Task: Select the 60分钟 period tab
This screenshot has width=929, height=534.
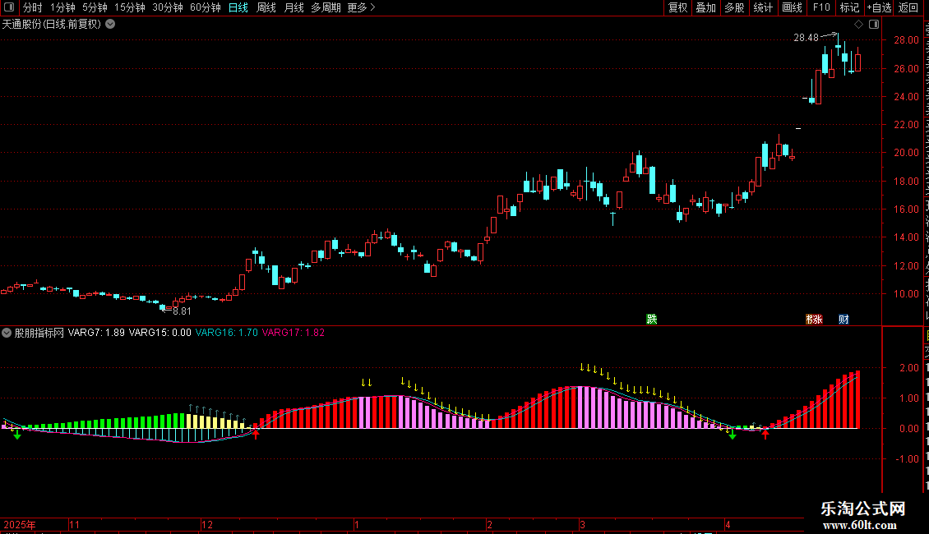Action: click(205, 7)
